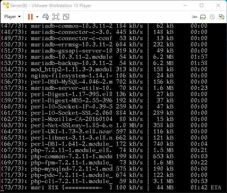The height and width of the screenshot is (193, 227).
Task: Click the mariadb-common-10.3.11-2 line
Action: click(x=104, y=26)
